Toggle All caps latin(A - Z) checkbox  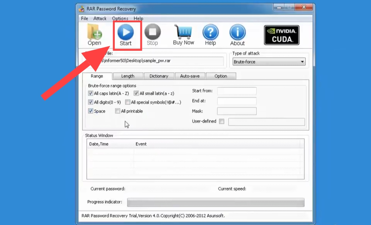point(91,93)
